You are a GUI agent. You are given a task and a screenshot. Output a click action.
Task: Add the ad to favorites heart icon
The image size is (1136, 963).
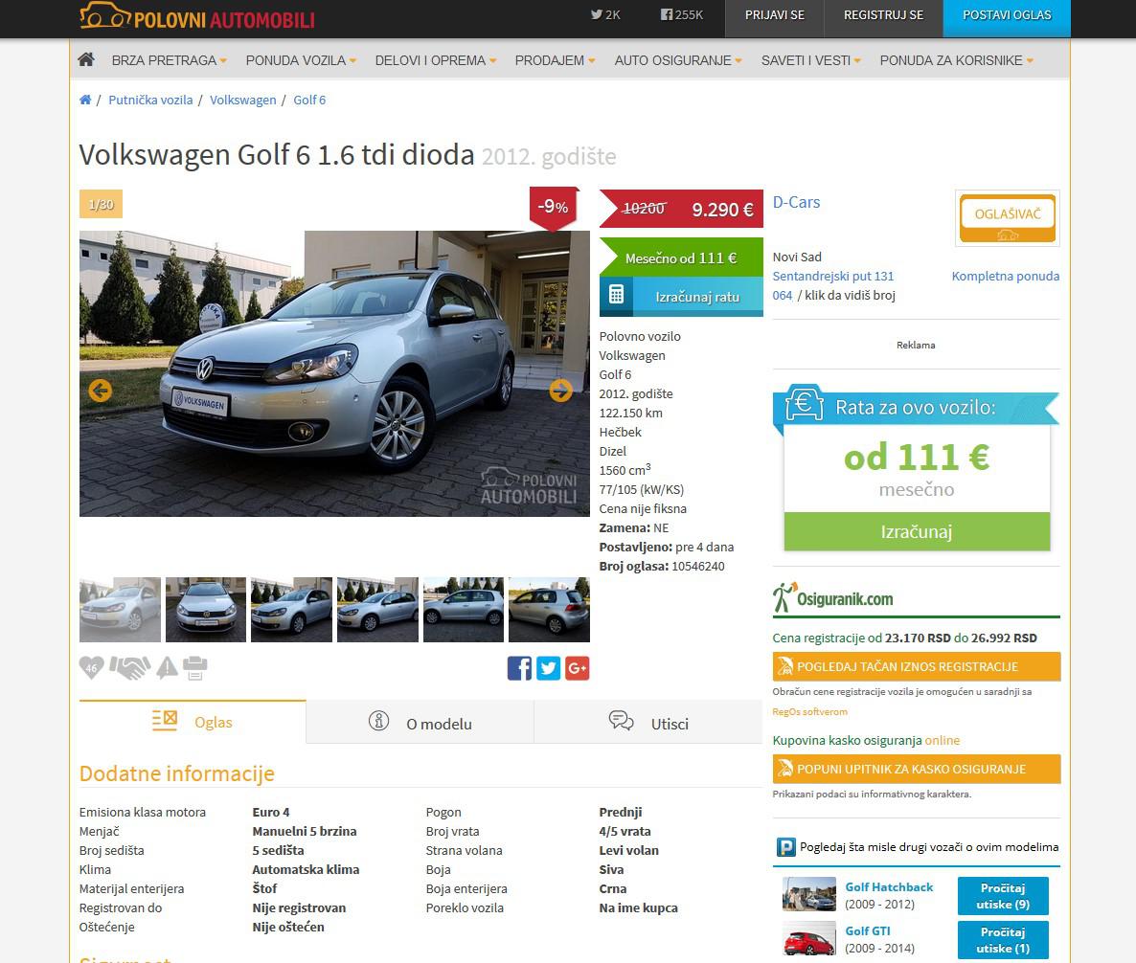[91, 667]
